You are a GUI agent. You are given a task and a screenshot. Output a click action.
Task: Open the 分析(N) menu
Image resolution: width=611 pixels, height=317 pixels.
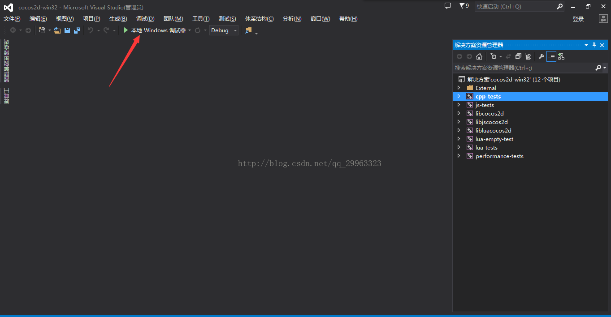tap(292, 19)
